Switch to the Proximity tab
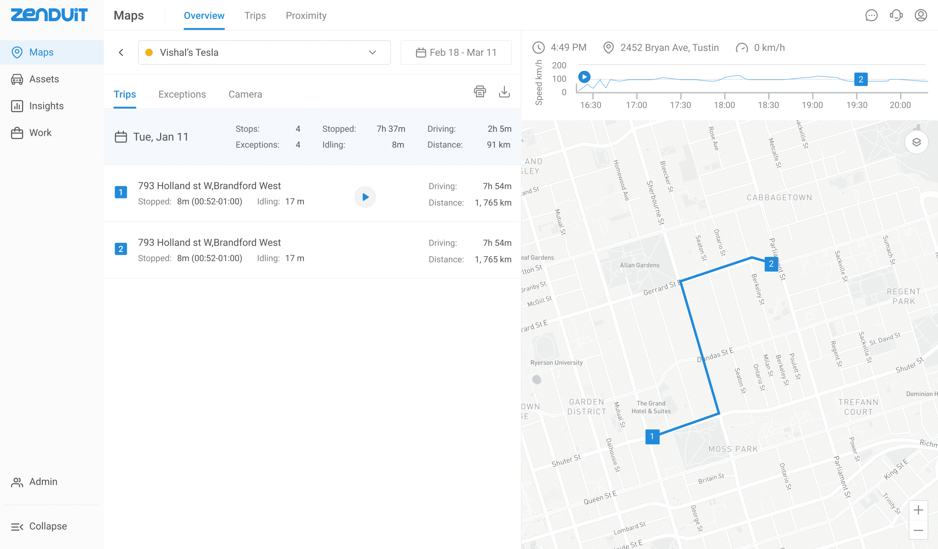Viewport: 938px width, 549px height. [x=306, y=16]
